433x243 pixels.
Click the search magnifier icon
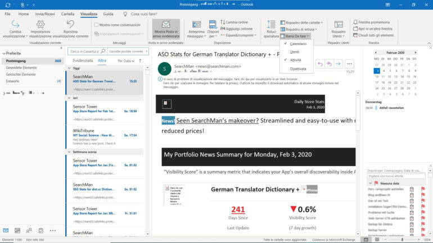[103, 51]
